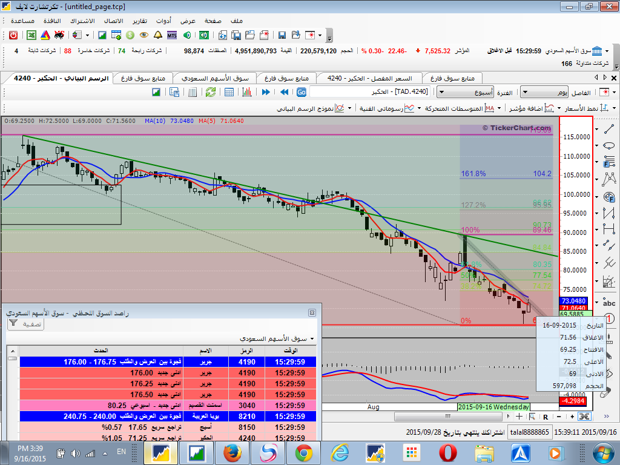Expand اضافة مؤشر add indicator dropdown
The image size is (620, 465).
559,108
